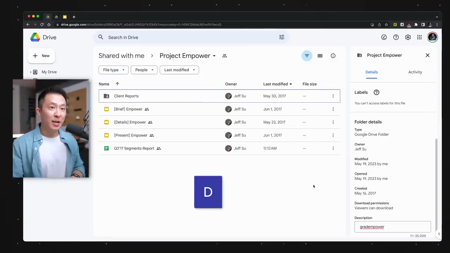Click the File size column header
The image size is (450, 253).
coord(309,84)
